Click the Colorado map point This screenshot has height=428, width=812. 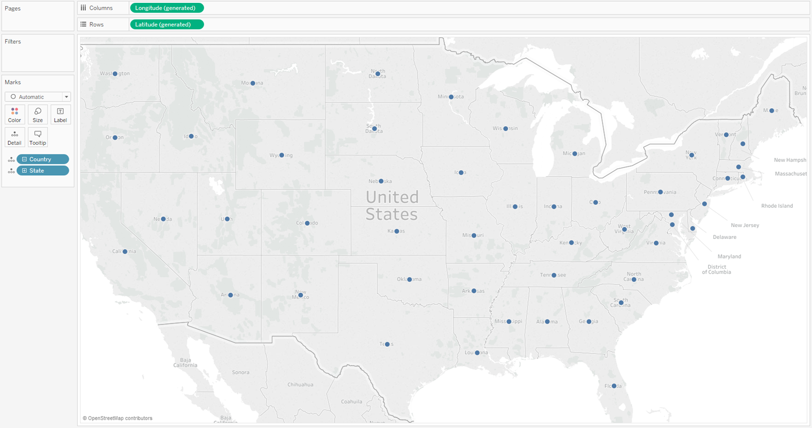click(x=307, y=223)
